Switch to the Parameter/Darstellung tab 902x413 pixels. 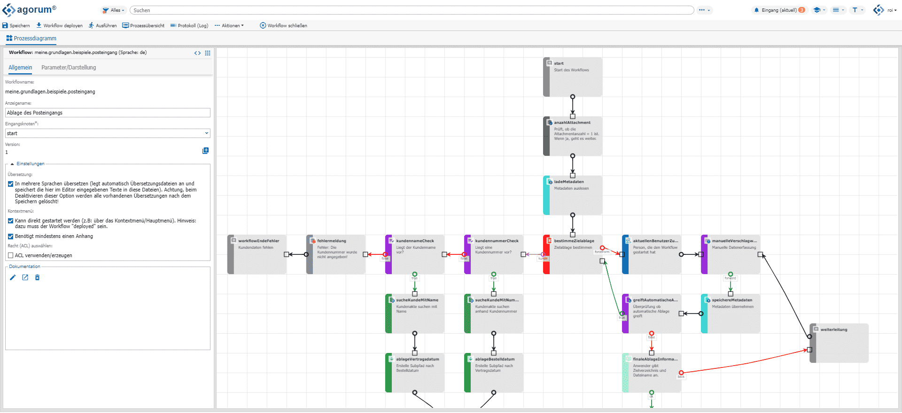[69, 68]
